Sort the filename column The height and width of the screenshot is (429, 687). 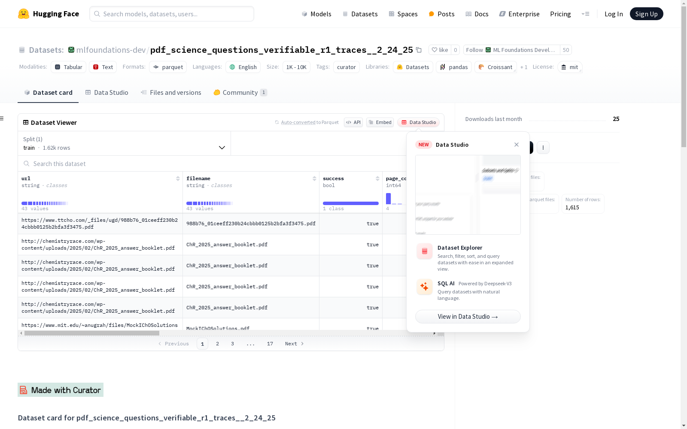coord(314,178)
